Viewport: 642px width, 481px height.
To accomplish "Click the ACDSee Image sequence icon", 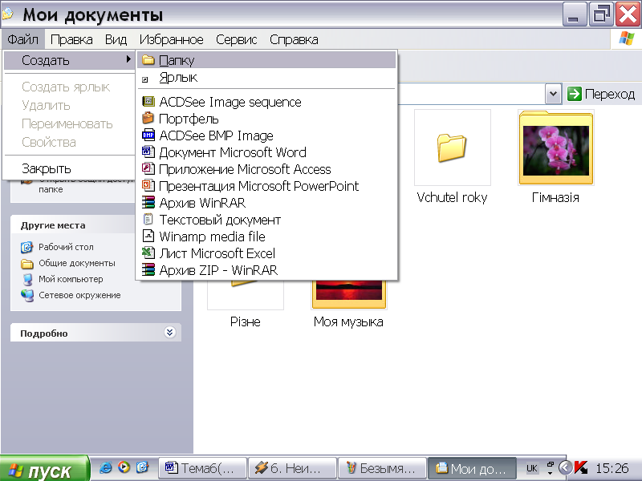I will coord(148,101).
